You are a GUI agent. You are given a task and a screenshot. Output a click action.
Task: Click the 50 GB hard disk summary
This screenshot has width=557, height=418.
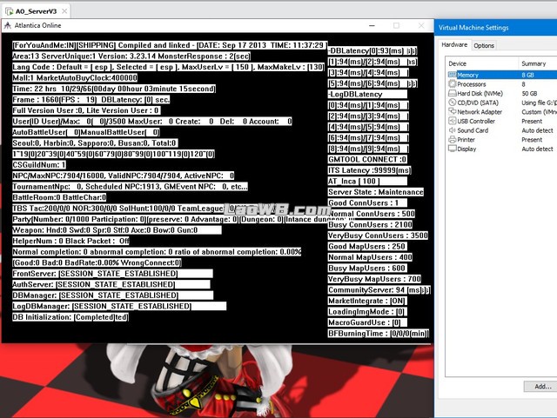click(x=529, y=93)
